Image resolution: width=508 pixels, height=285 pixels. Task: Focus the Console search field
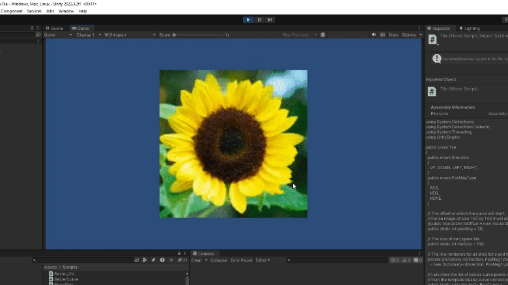point(337,260)
